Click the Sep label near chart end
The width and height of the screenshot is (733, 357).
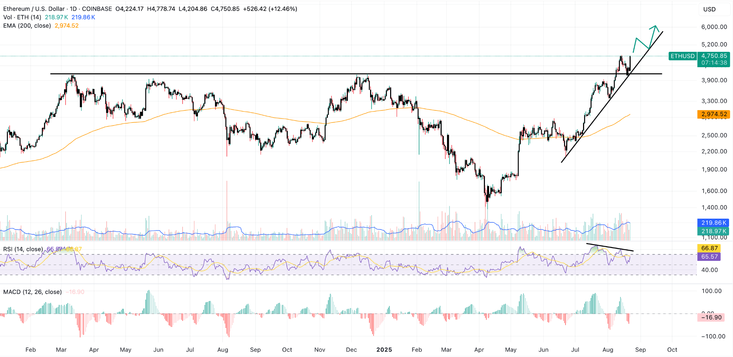640,350
